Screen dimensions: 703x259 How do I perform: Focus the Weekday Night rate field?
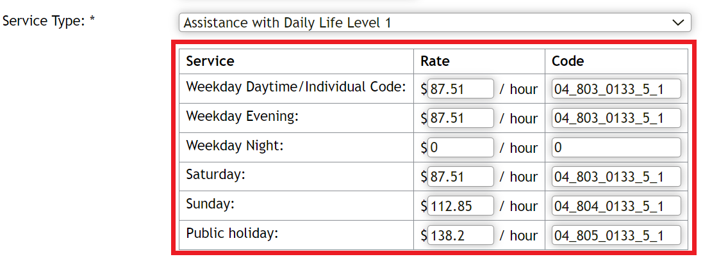[461, 148]
